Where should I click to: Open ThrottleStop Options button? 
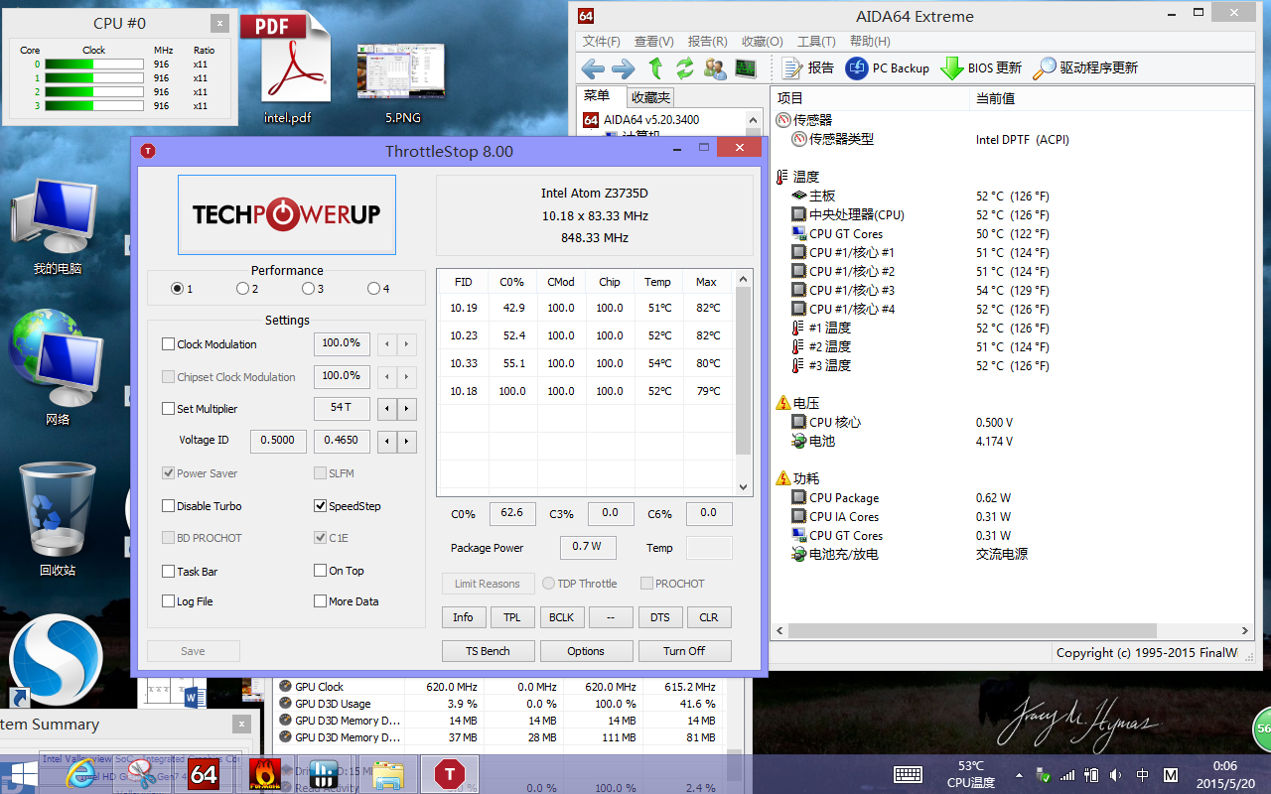click(586, 651)
